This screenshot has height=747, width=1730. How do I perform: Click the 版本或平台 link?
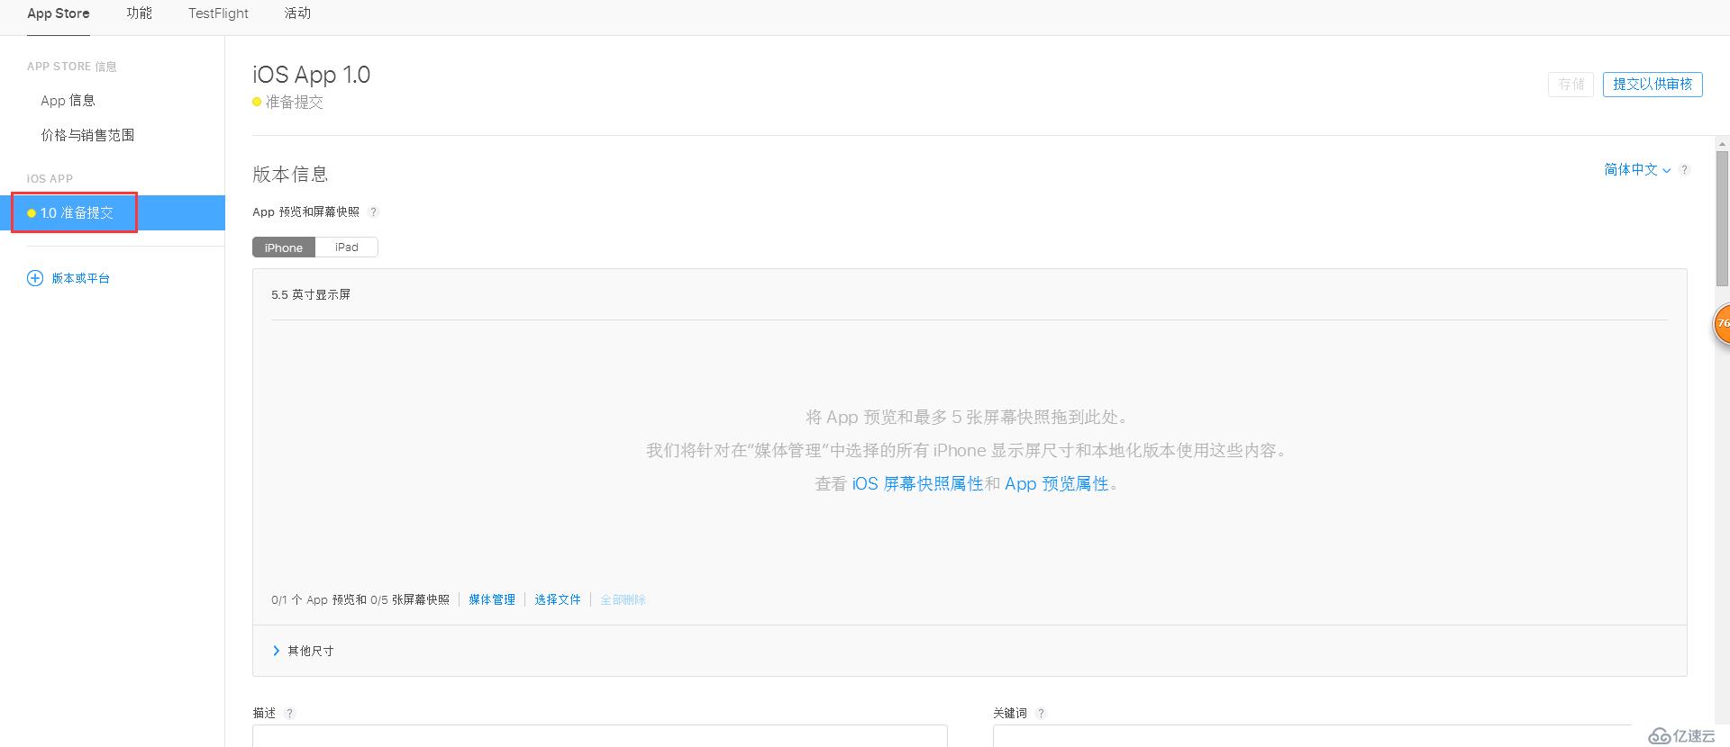[80, 278]
